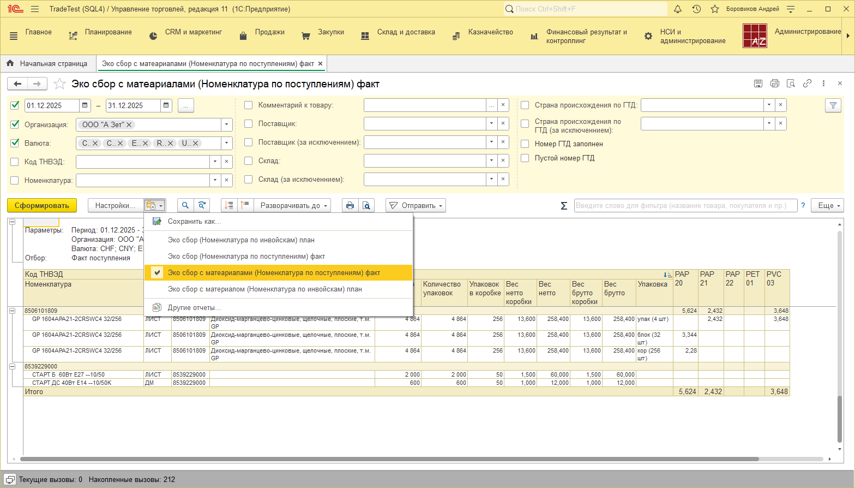The width and height of the screenshot is (855, 488).
Task: Click the sum sigma icon
Action: pyautogui.click(x=564, y=206)
